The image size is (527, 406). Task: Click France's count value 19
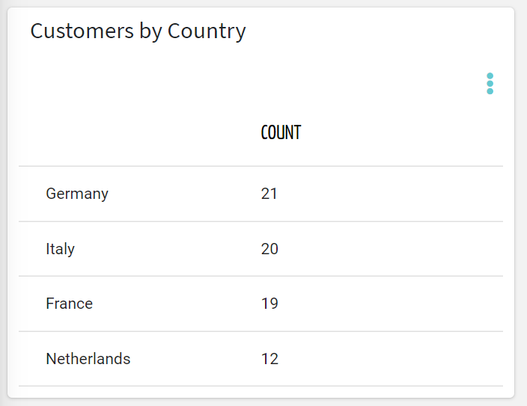pyautogui.click(x=269, y=304)
